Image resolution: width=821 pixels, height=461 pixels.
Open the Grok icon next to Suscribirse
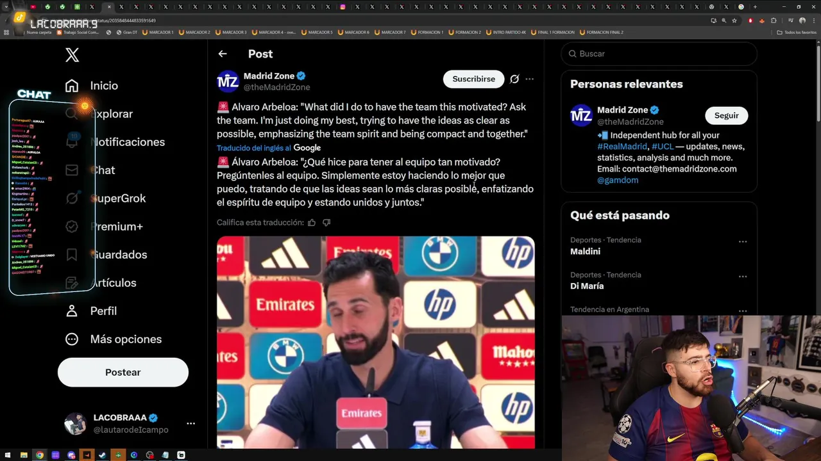(x=514, y=79)
